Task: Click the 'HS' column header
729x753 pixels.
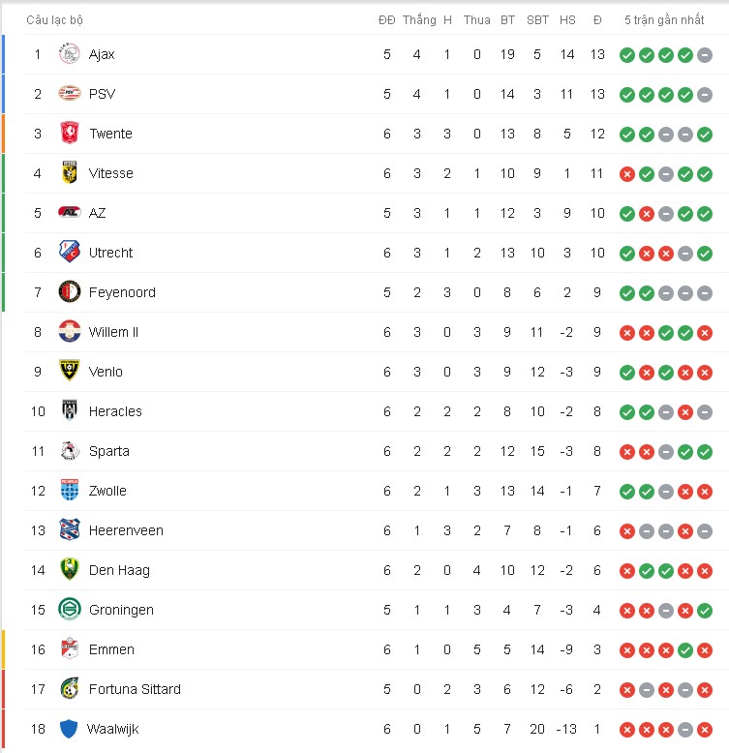Action: pos(567,20)
